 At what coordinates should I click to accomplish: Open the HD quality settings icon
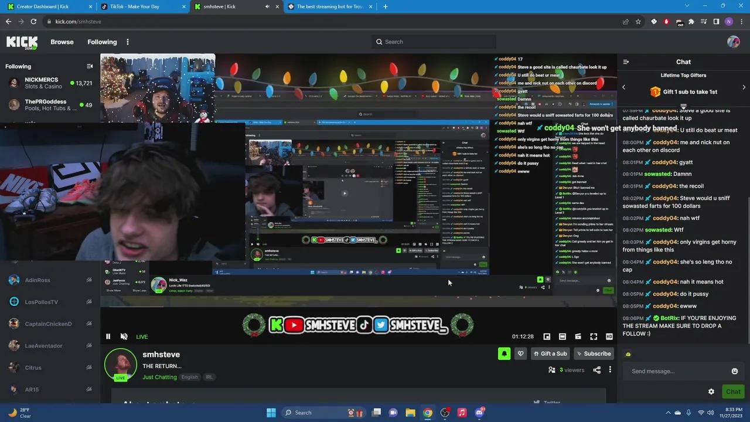tap(609, 336)
